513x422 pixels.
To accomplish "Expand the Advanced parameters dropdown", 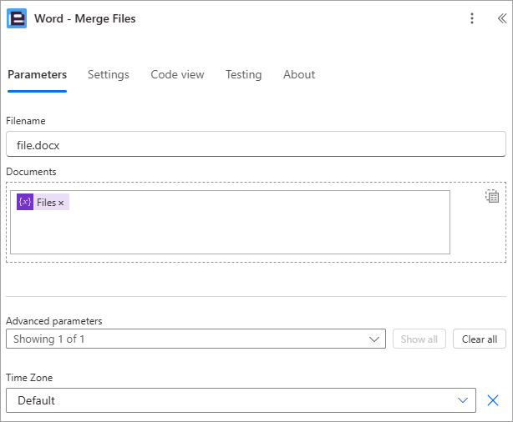I will [196, 339].
